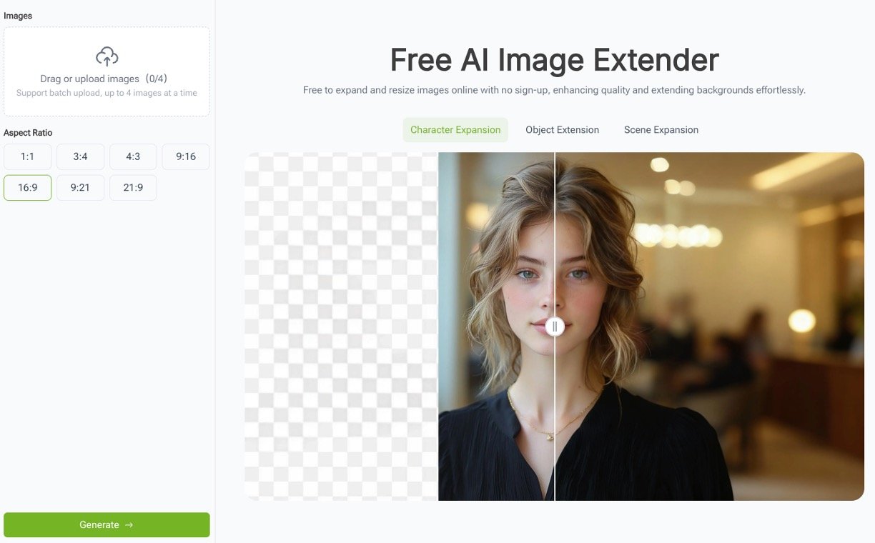Click the Aspect Ratio section label
The image size is (875, 543).
coord(28,133)
